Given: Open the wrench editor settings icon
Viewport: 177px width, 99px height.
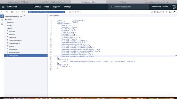Looking at the screenshot, I should [175, 12].
